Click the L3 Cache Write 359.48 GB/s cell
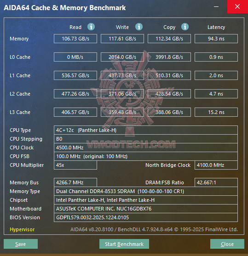Screen dimensions: 248x256 tap(122, 112)
